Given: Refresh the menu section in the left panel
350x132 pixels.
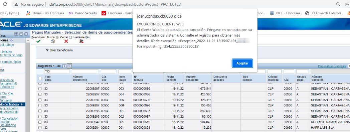Looking at the screenshot, I should pyautogui.click(x=11, y=41).
